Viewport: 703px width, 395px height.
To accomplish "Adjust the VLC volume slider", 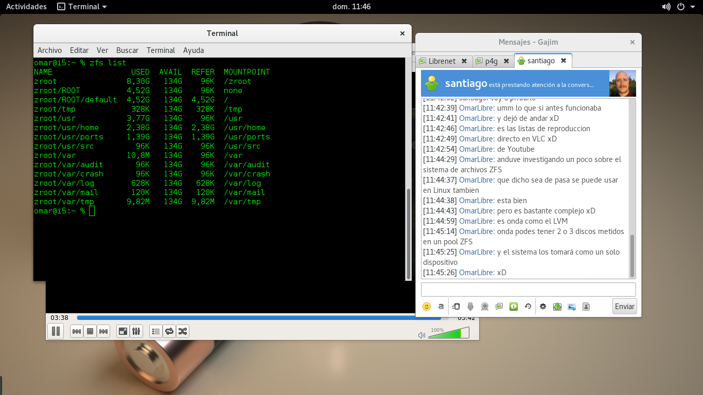I will (x=448, y=333).
